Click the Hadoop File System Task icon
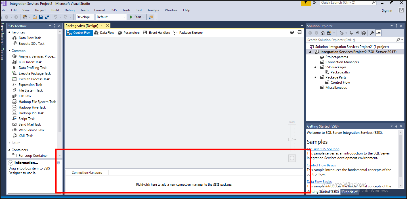Image resolution: width=407 pixels, height=199 pixels. point(14,102)
